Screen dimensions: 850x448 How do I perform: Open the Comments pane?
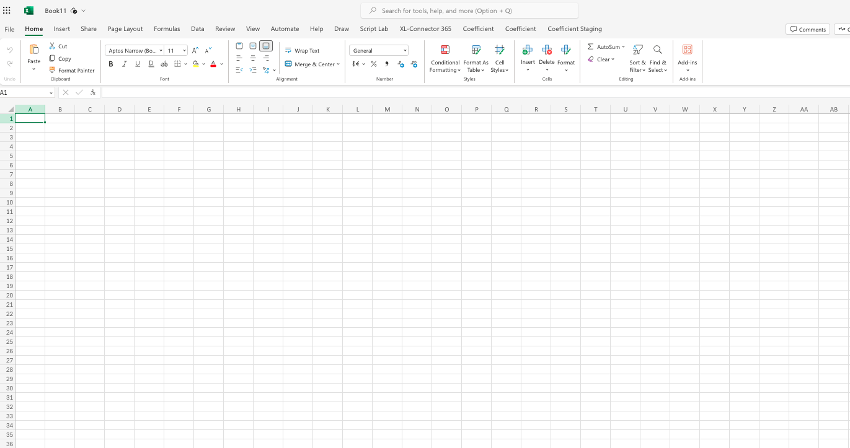[808, 29]
